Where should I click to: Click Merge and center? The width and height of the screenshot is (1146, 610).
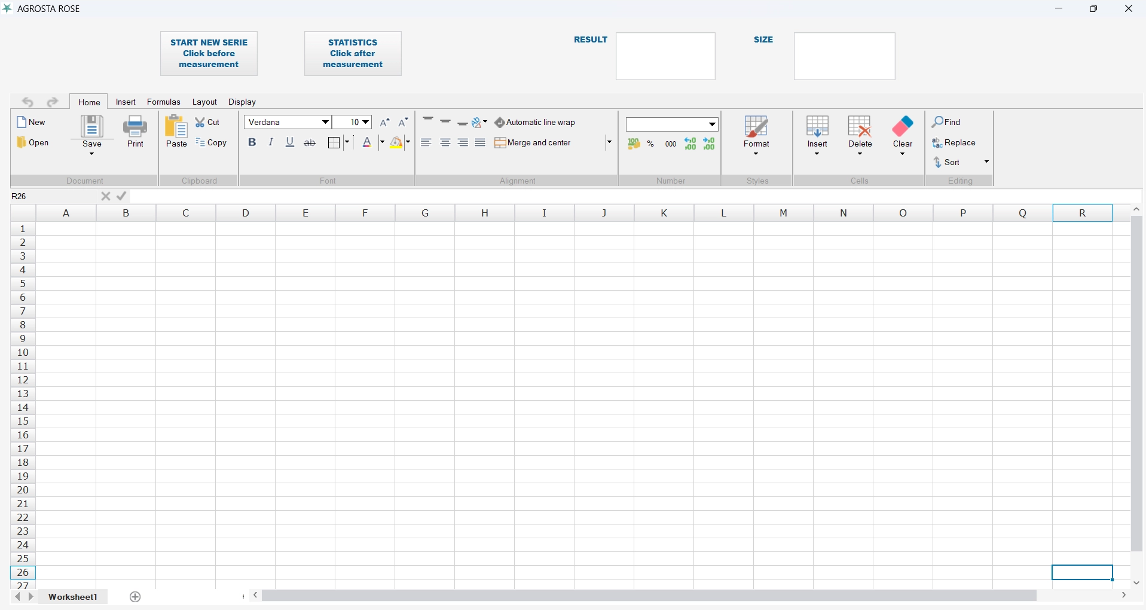[x=533, y=142]
